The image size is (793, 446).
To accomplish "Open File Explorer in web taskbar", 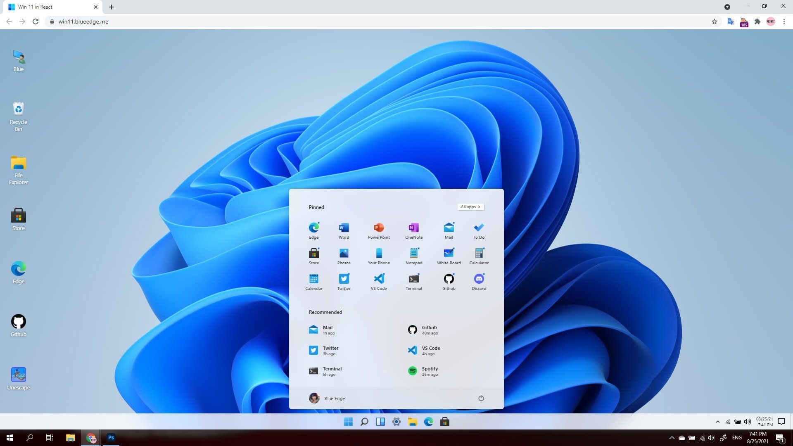I will tap(413, 422).
